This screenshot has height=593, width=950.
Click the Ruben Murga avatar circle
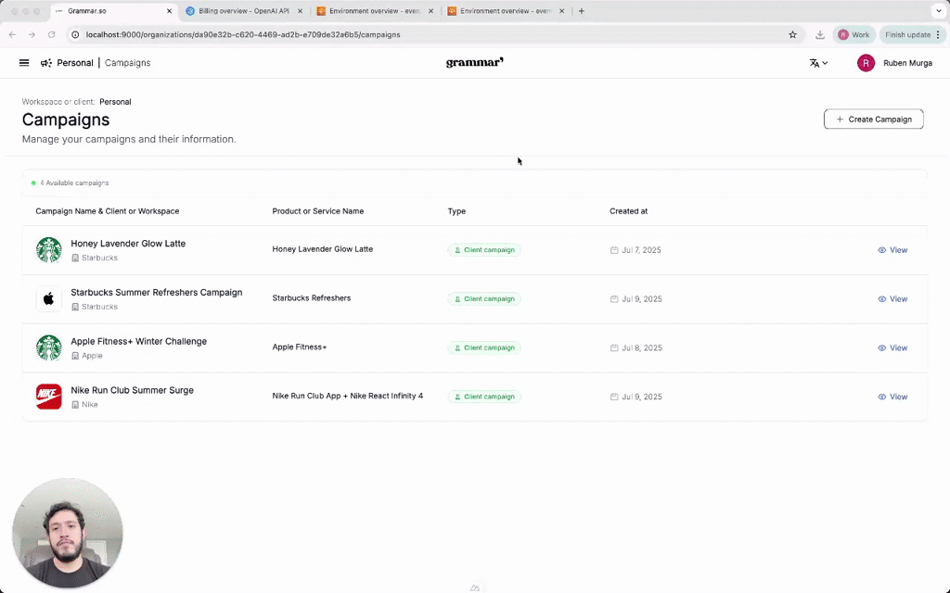click(x=866, y=63)
